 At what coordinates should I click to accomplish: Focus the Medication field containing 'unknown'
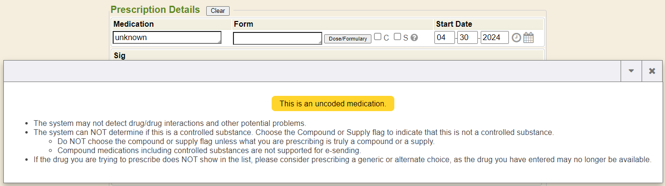pyautogui.click(x=167, y=38)
